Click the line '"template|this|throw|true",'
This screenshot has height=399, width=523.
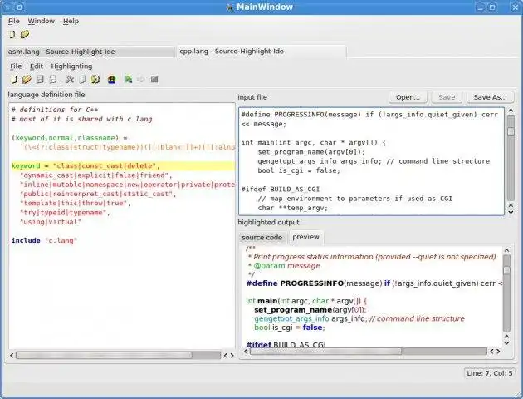[76, 204]
